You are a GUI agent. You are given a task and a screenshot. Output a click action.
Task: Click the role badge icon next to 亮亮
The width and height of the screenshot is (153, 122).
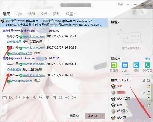click(149, 87)
